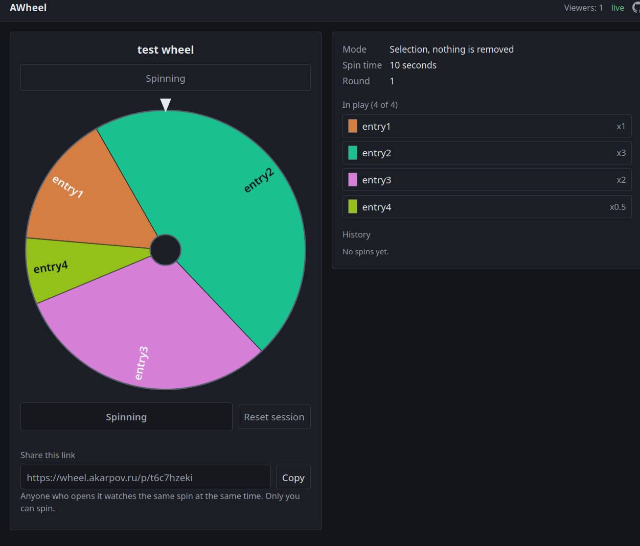The image size is (640, 546).
Task: Click the wheel center hub
Action: 166,250
